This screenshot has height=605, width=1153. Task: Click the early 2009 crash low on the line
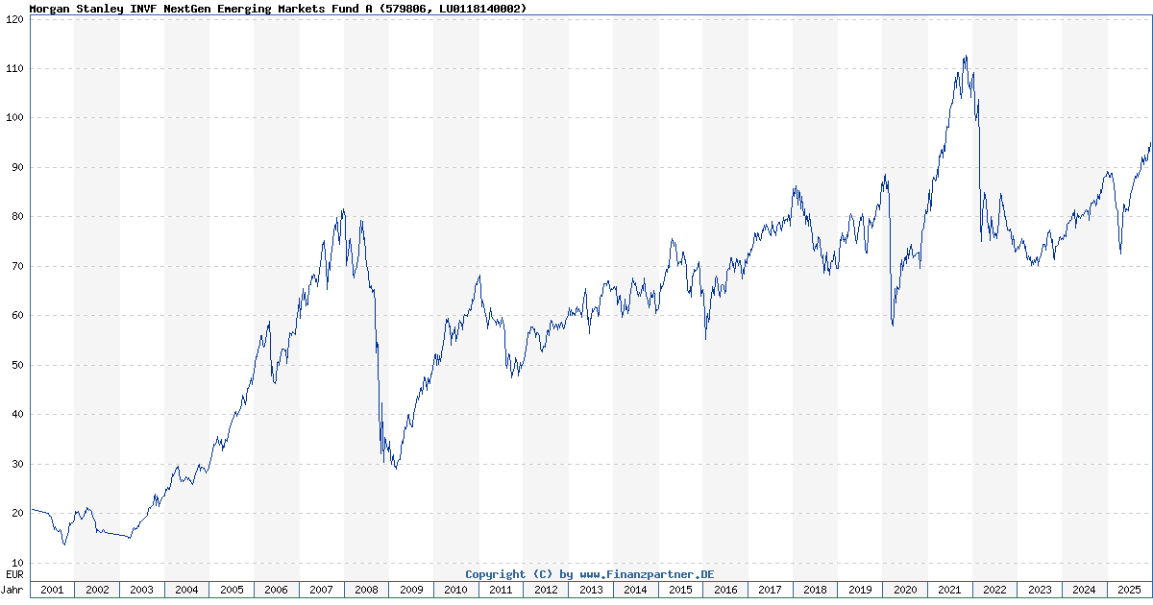396,468
